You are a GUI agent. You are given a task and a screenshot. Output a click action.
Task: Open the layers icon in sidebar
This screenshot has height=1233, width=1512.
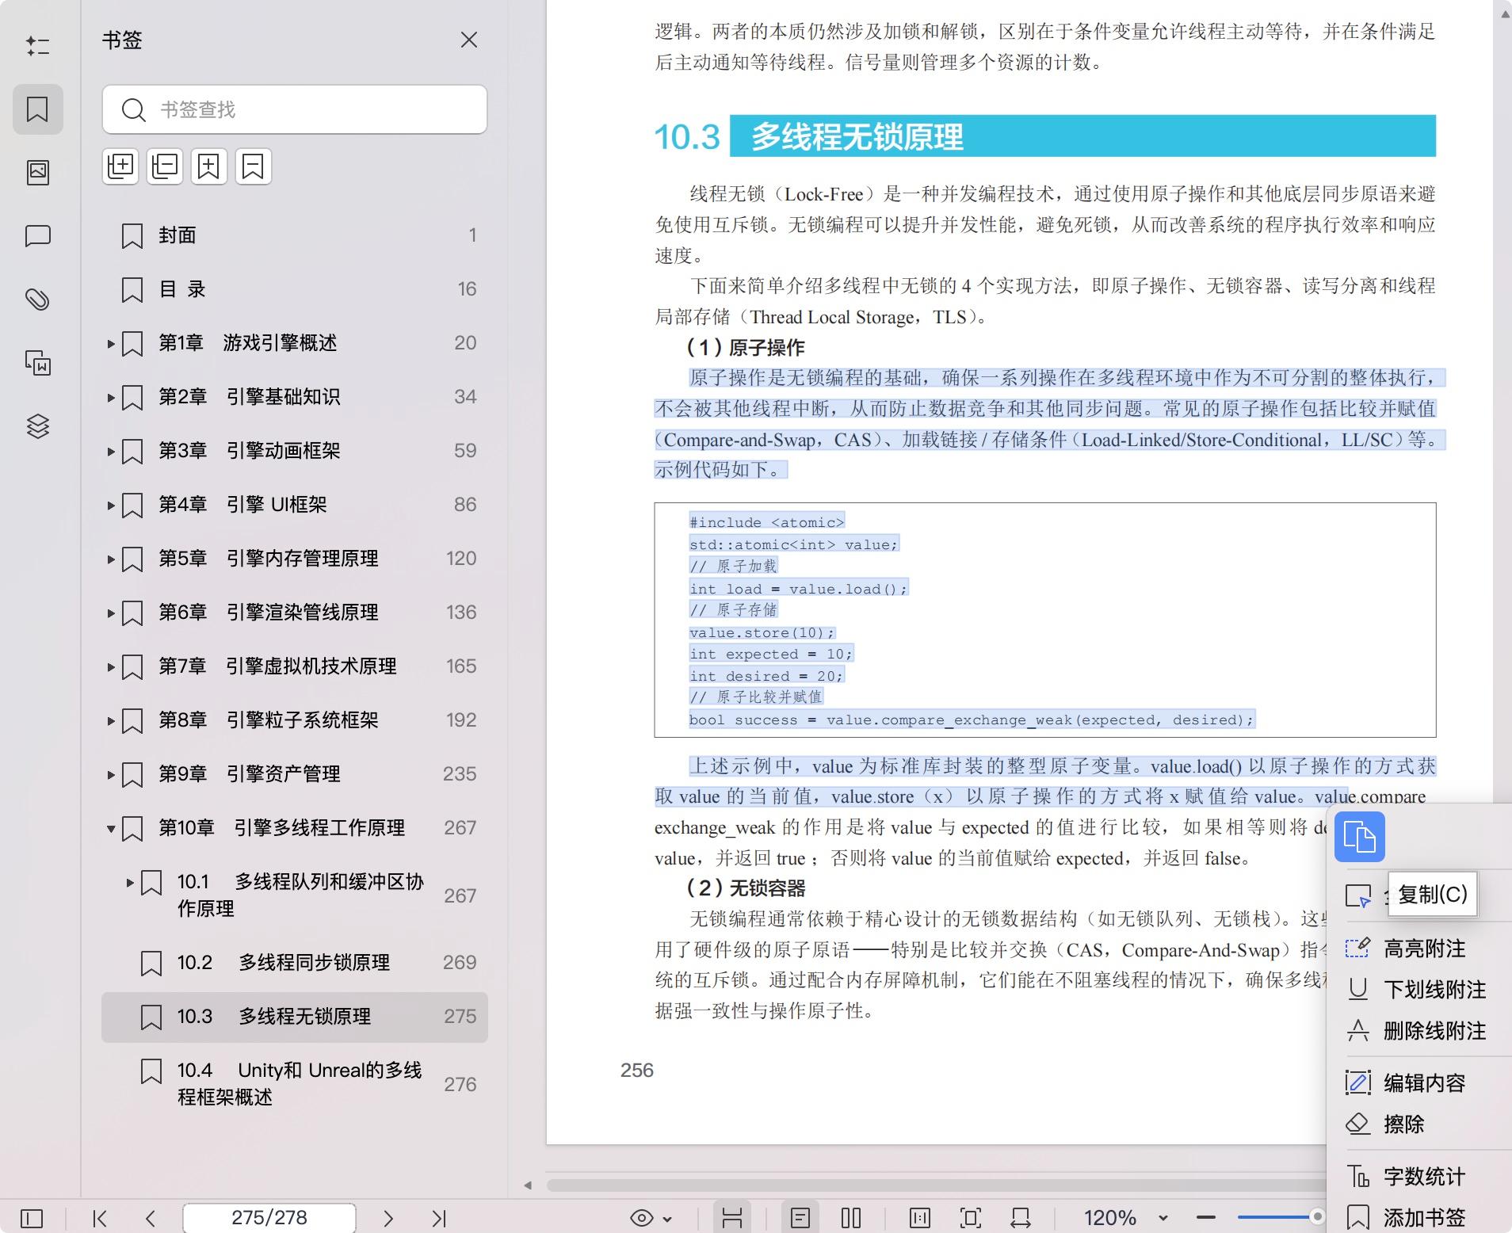click(37, 426)
